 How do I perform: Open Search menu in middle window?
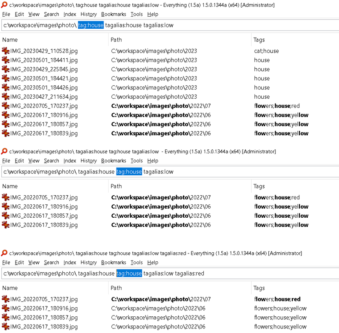[52, 161]
